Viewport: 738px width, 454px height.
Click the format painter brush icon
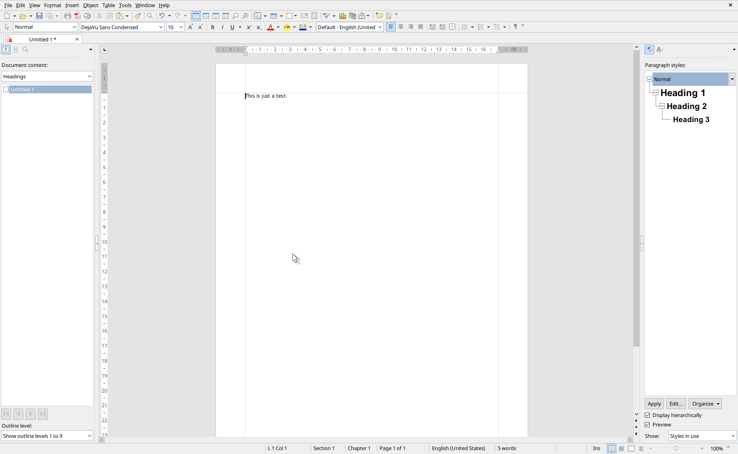137,16
